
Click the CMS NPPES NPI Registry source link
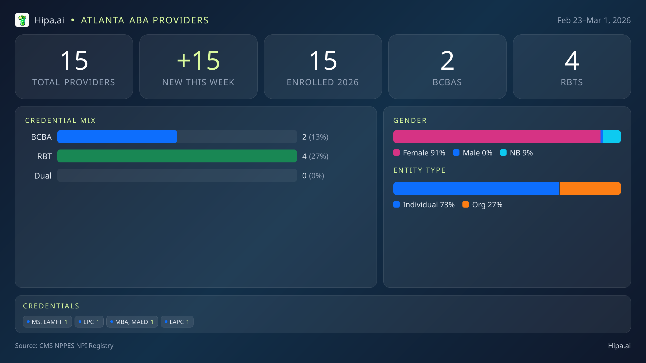click(64, 346)
